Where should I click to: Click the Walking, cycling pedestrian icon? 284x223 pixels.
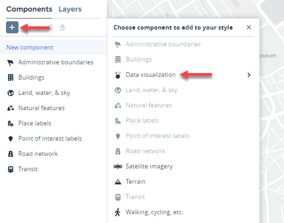coord(117,212)
